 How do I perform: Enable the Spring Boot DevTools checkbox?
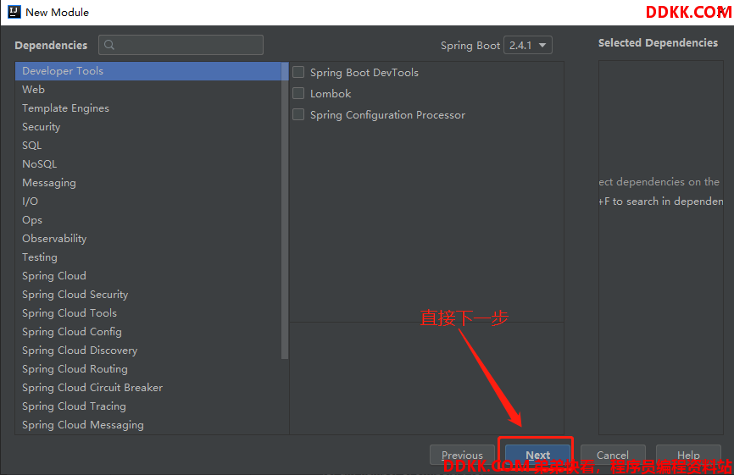[298, 72]
